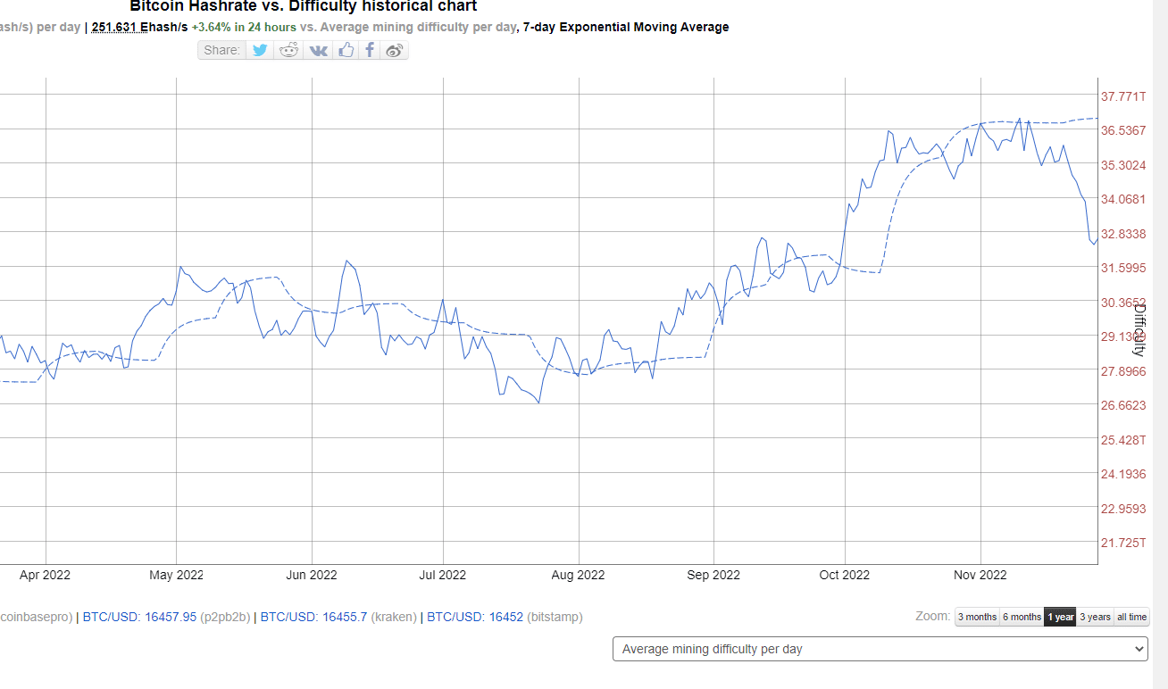
Task: Select the 6 months zoom option
Action: (x=1022, y=617)
